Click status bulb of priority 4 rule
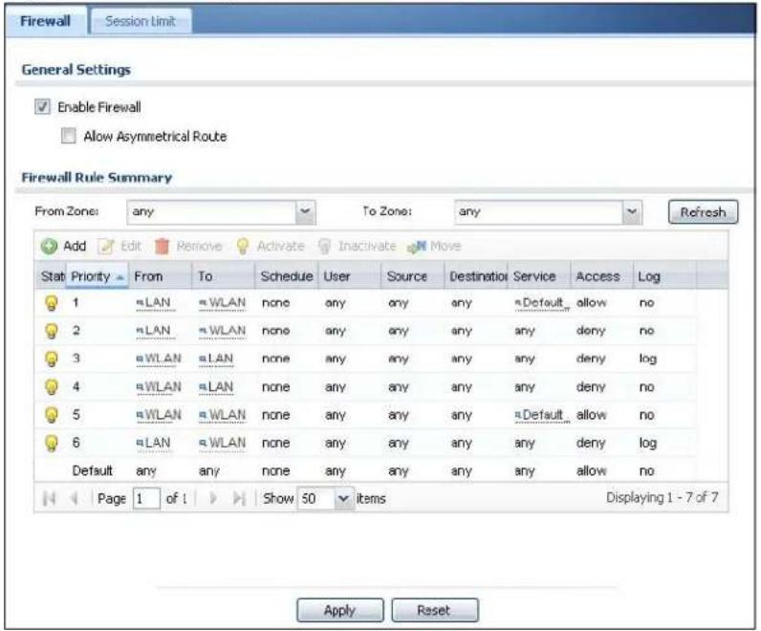Screen dimensions: 761x631 (52, 387)
